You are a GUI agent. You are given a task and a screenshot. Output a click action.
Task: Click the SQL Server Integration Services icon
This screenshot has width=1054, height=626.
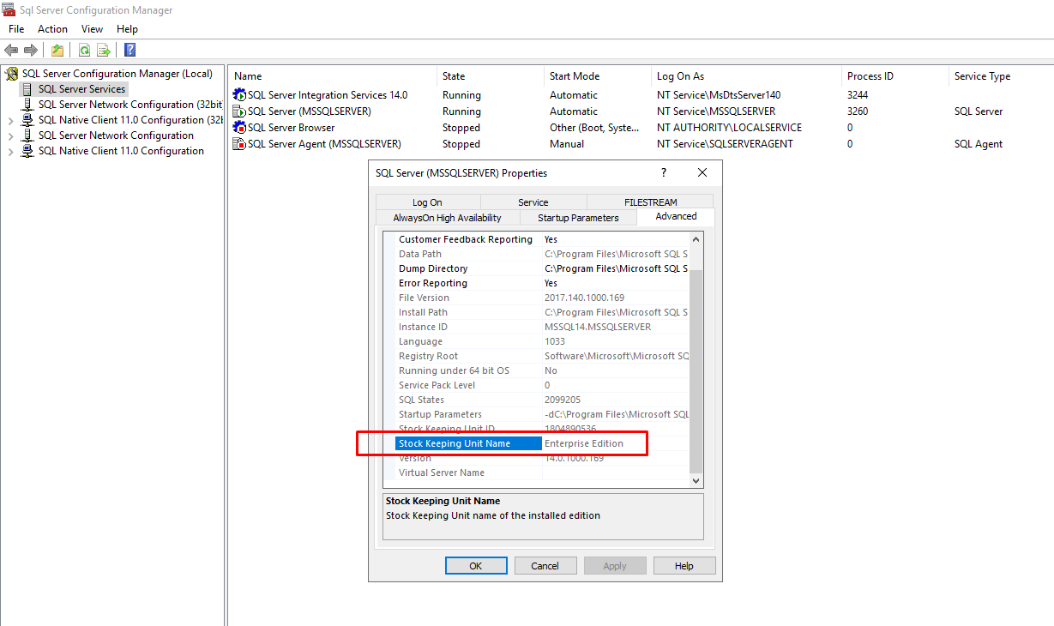pyautogui.click(x=239, y=95)
